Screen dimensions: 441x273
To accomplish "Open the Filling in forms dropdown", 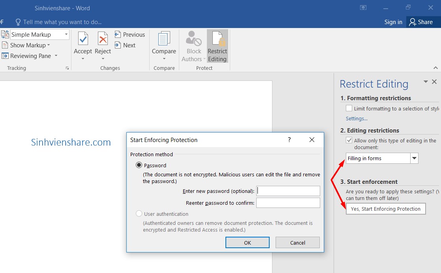I will click(414, 159).
